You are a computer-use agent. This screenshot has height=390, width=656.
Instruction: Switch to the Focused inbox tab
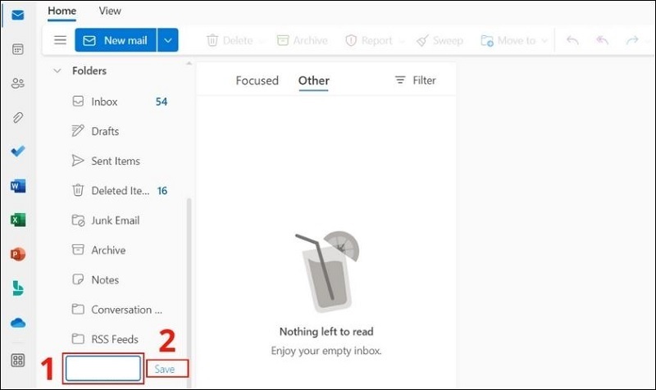pos(257,80)
